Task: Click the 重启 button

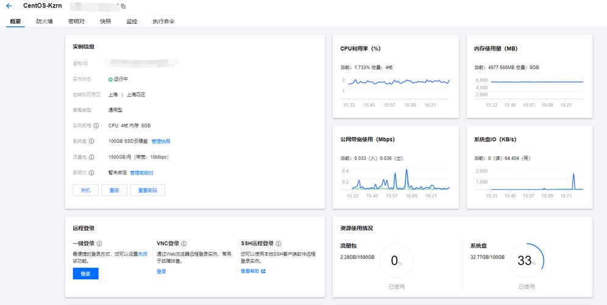Action: [x=114, y=190]
